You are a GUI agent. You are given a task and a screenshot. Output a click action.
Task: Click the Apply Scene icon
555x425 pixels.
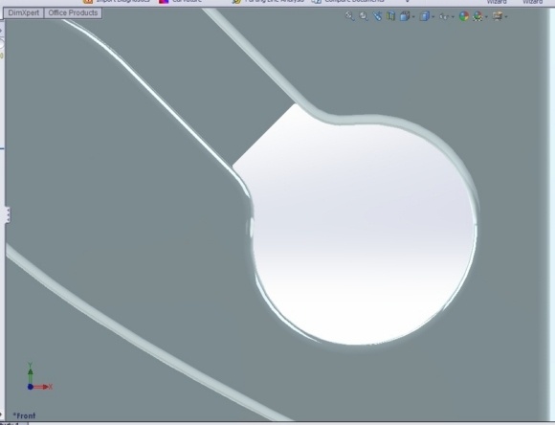[477, 16]
